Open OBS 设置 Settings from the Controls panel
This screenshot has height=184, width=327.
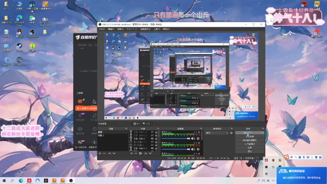[250, 148]
